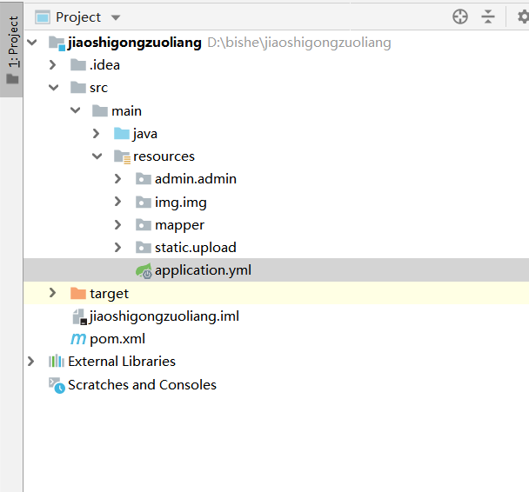
Task: Select the application.yml file
Action: point(202,270)
